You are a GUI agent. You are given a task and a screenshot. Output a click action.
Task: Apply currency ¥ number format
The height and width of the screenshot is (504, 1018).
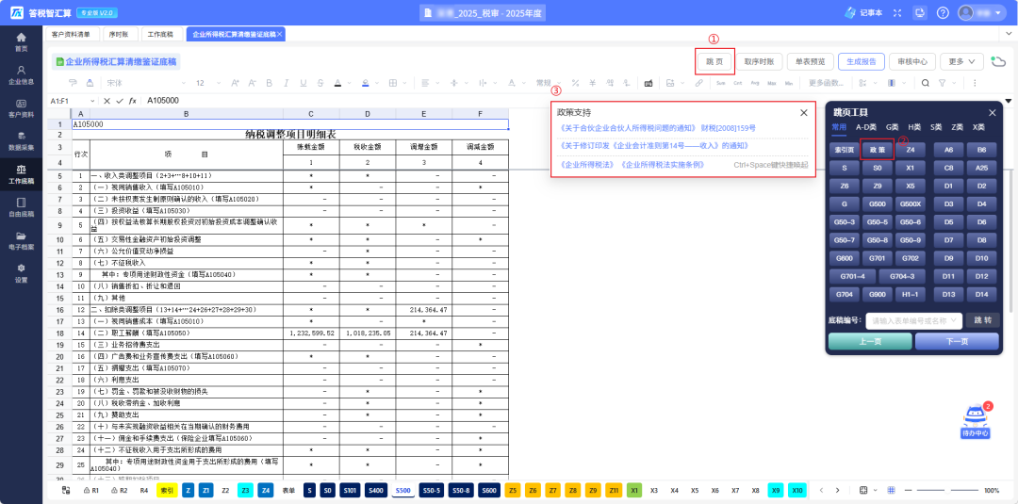click(x=592, y=83)
